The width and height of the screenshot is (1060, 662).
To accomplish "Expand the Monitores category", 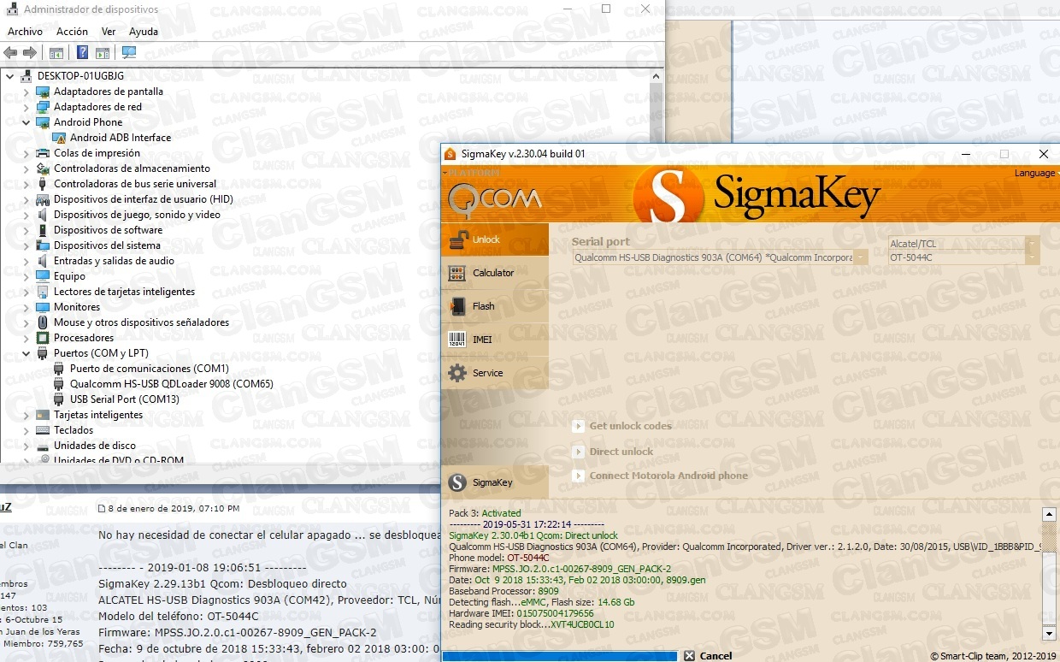I will (x=26, y=307).
